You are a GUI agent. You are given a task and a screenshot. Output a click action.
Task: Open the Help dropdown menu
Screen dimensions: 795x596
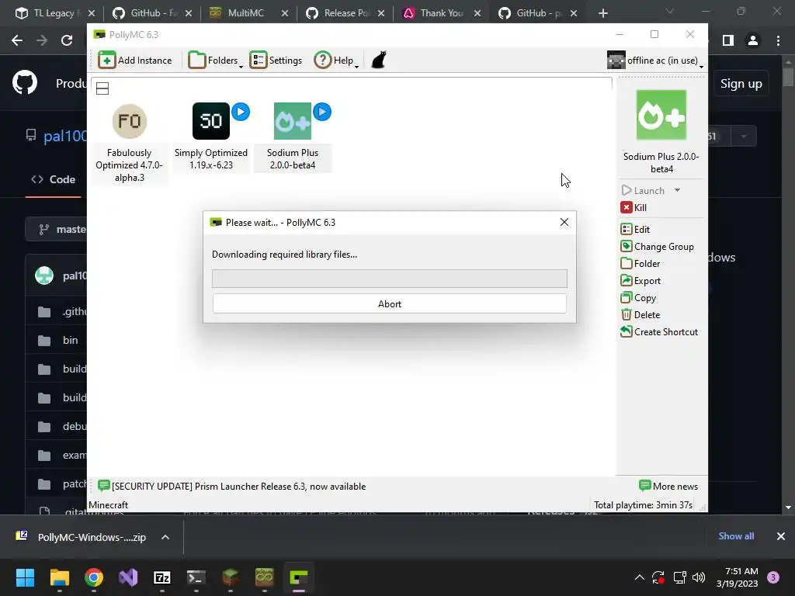[x=336, y=61]
